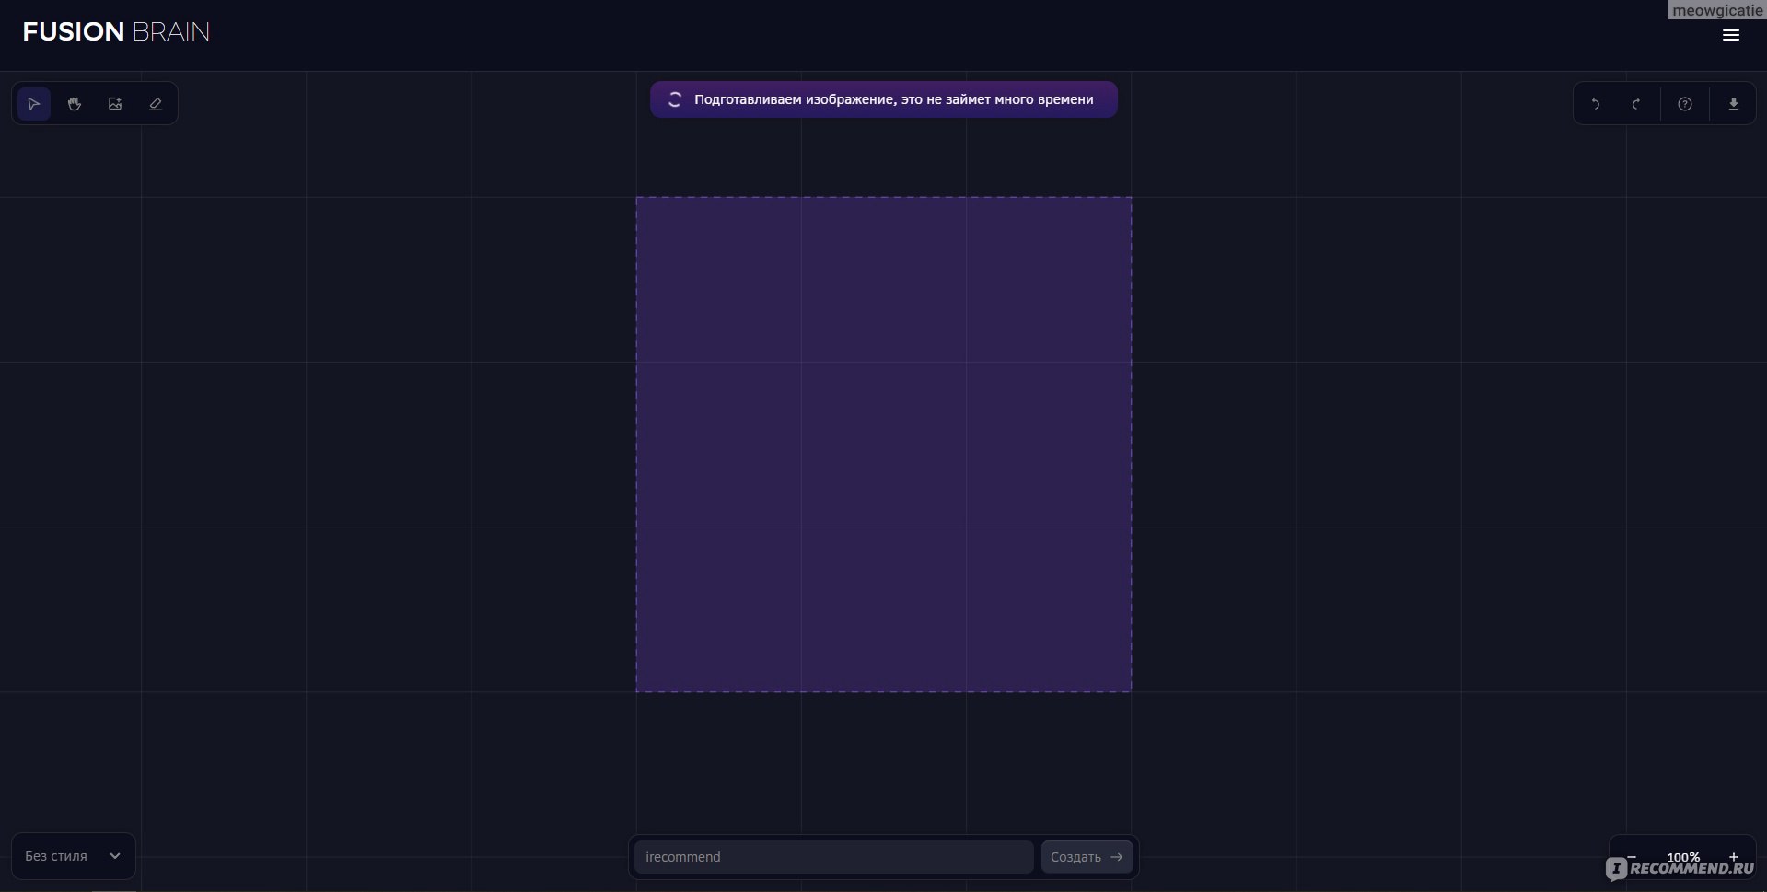Click the zoom in plus button

coord(1733,856)
